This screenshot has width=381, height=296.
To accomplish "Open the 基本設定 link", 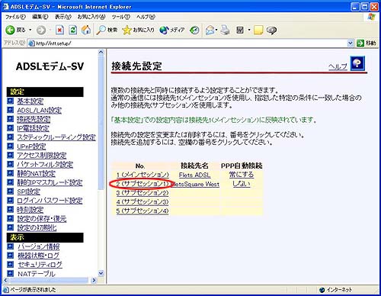I will 30,101.
